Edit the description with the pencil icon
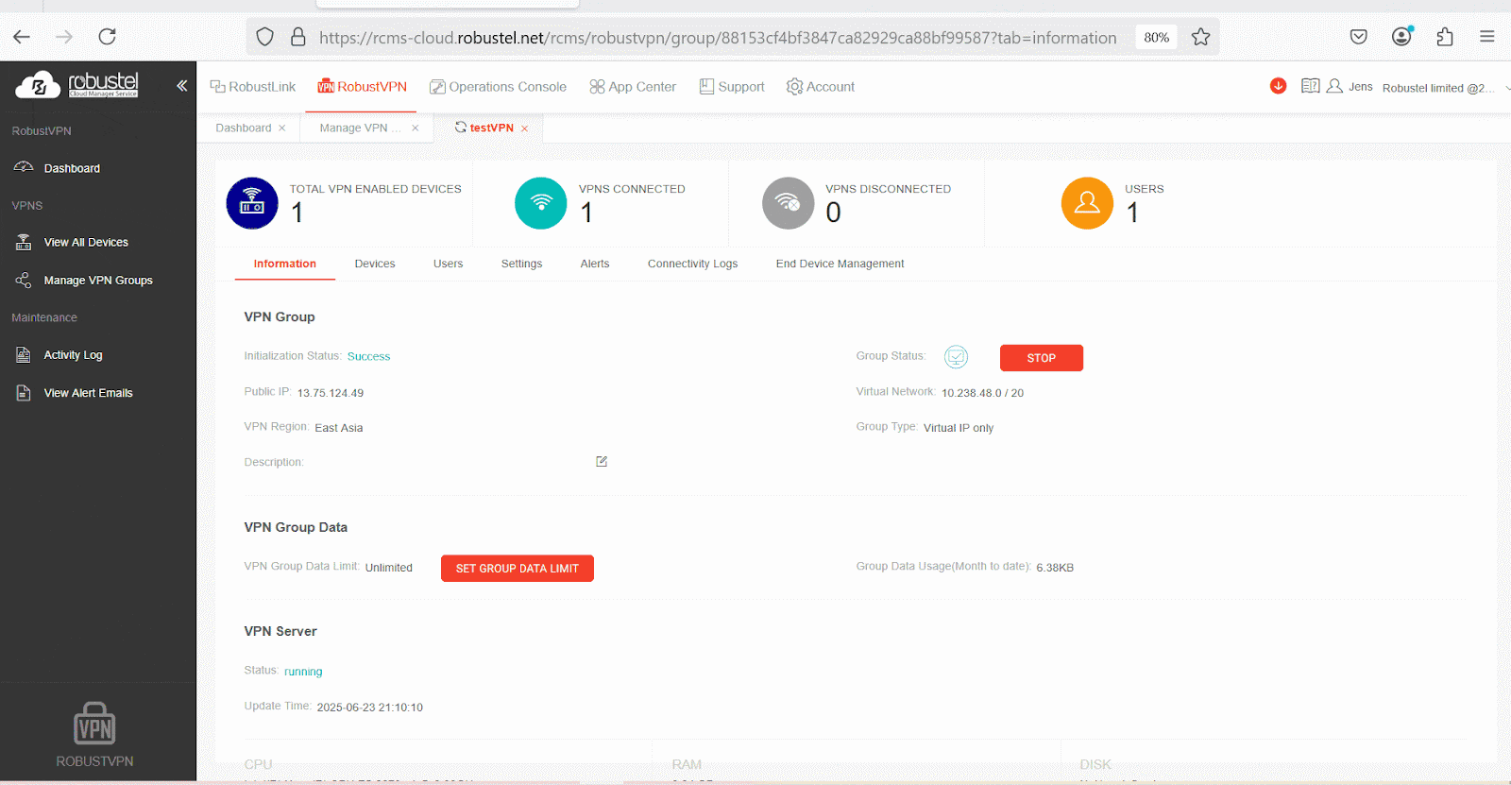Screen dimensions: 1511x785 [602, 461]
